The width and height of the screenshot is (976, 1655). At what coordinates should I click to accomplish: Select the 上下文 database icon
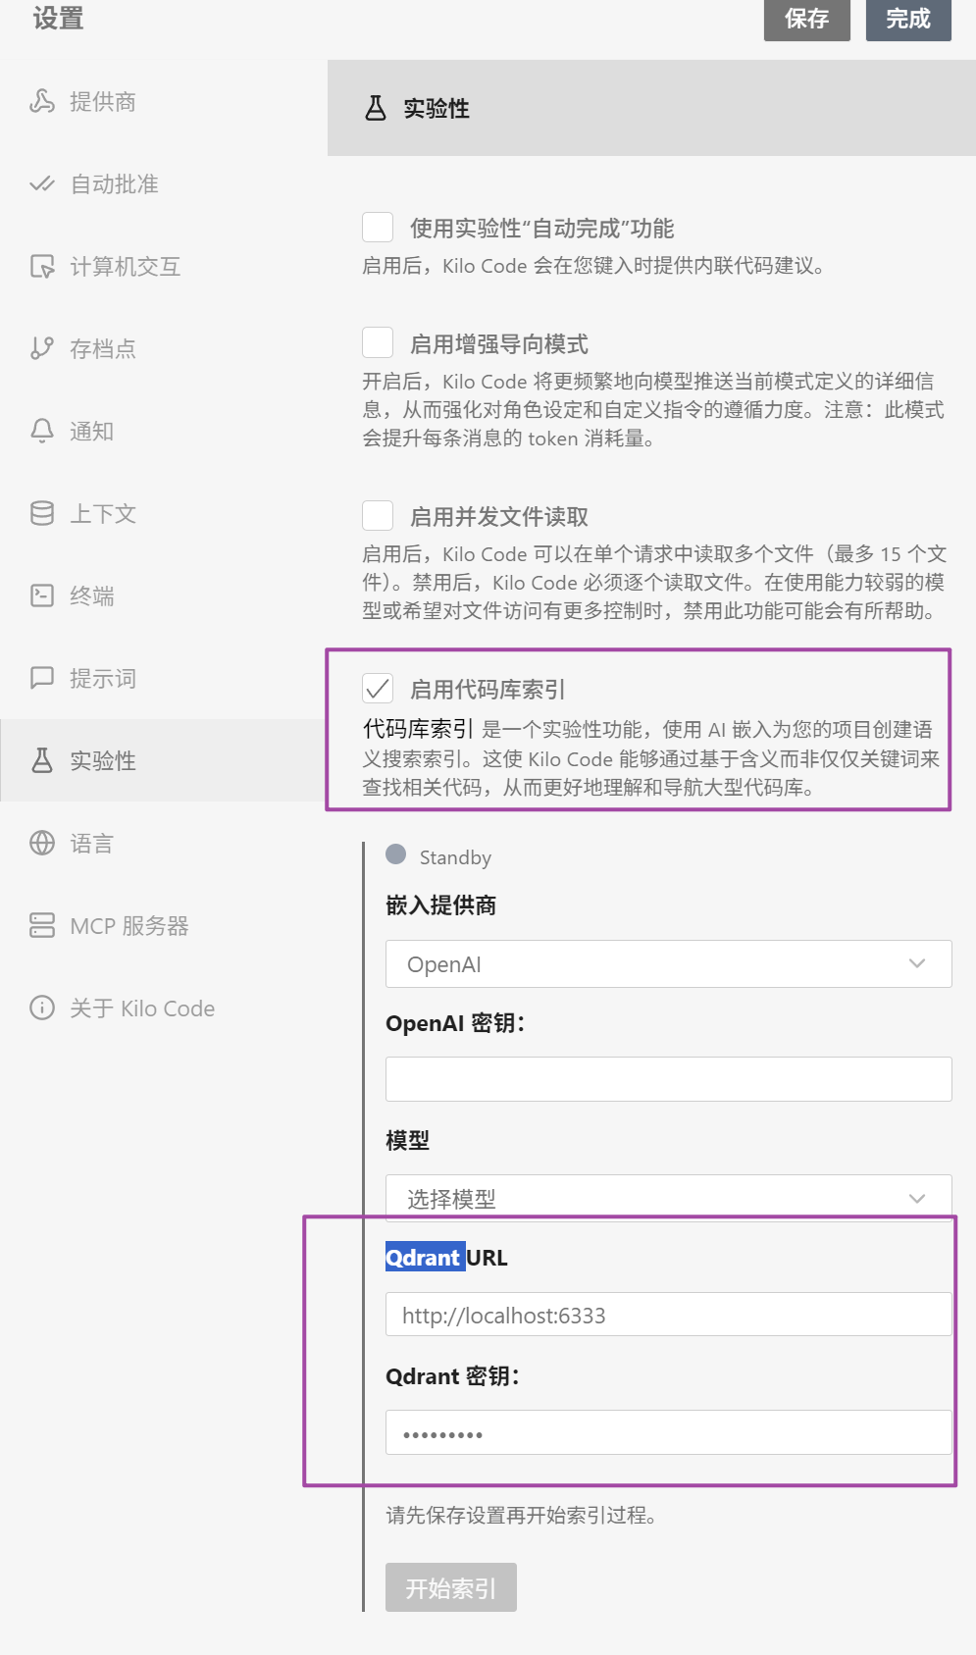point(42,513)
